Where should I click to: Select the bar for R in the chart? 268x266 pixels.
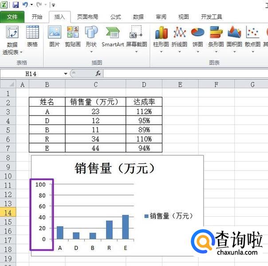pyautogui.click(x=109, y=230)
